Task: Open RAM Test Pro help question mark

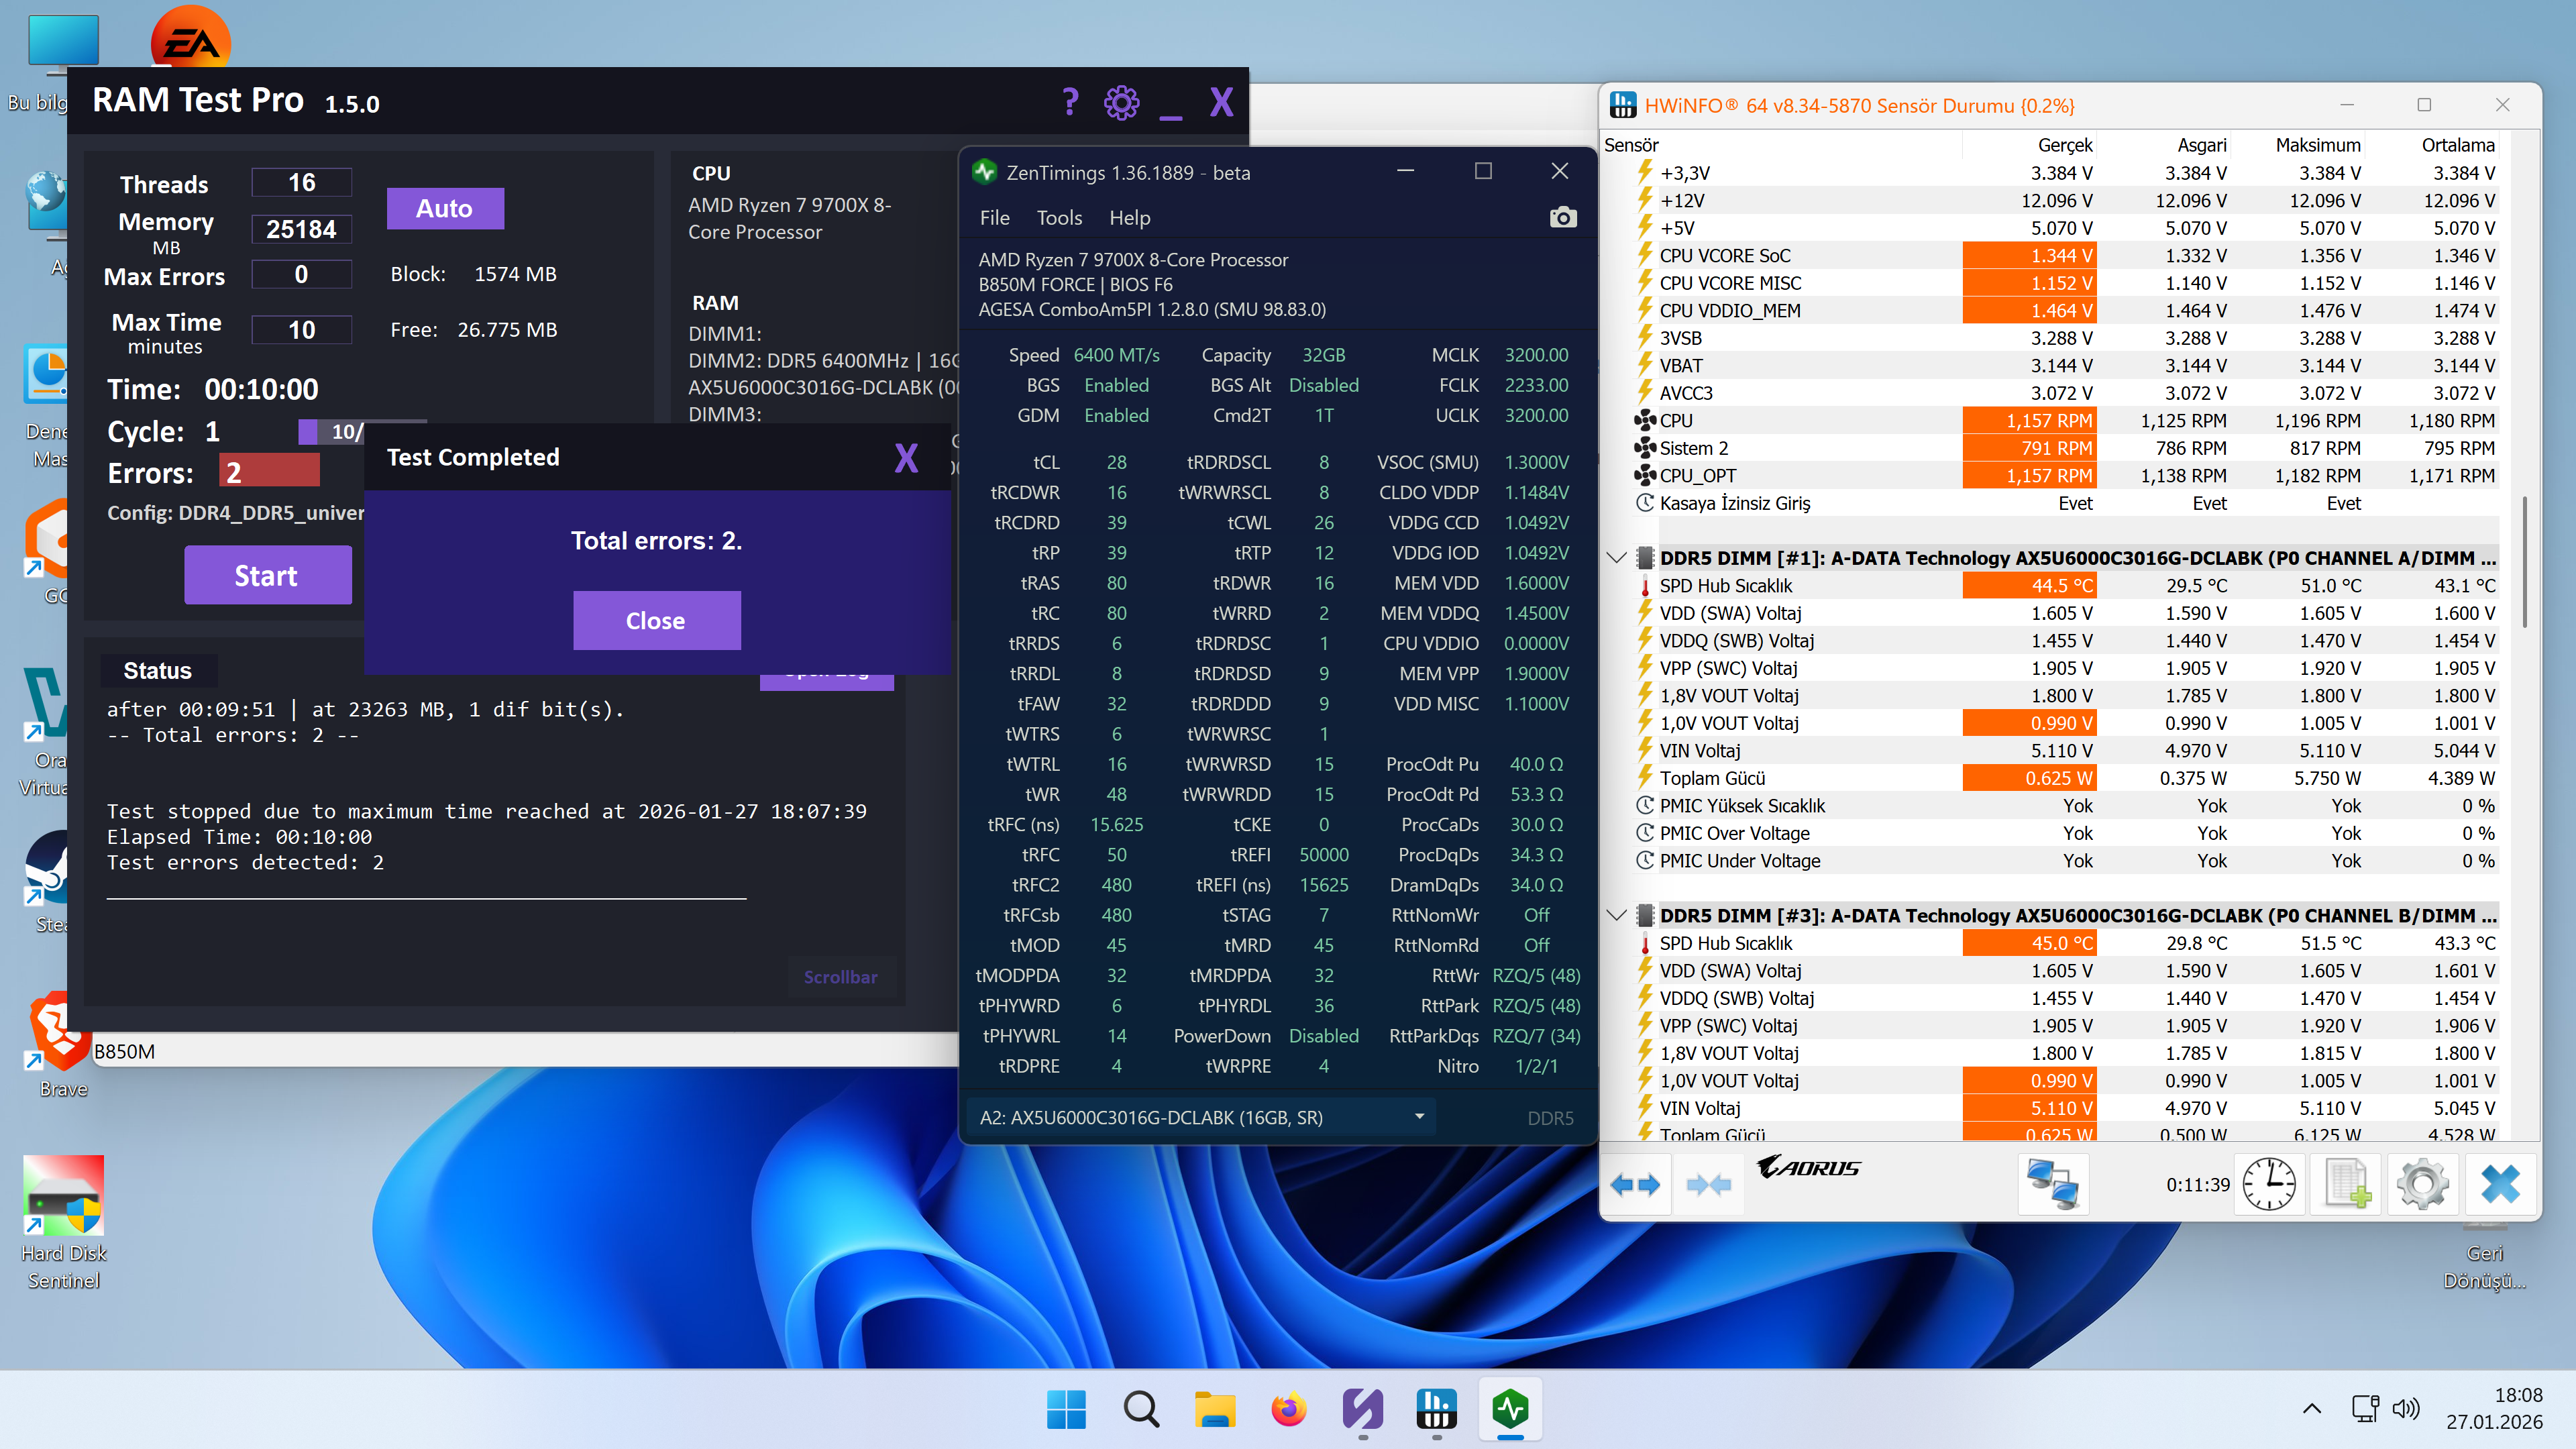Action: [1070, 101]
